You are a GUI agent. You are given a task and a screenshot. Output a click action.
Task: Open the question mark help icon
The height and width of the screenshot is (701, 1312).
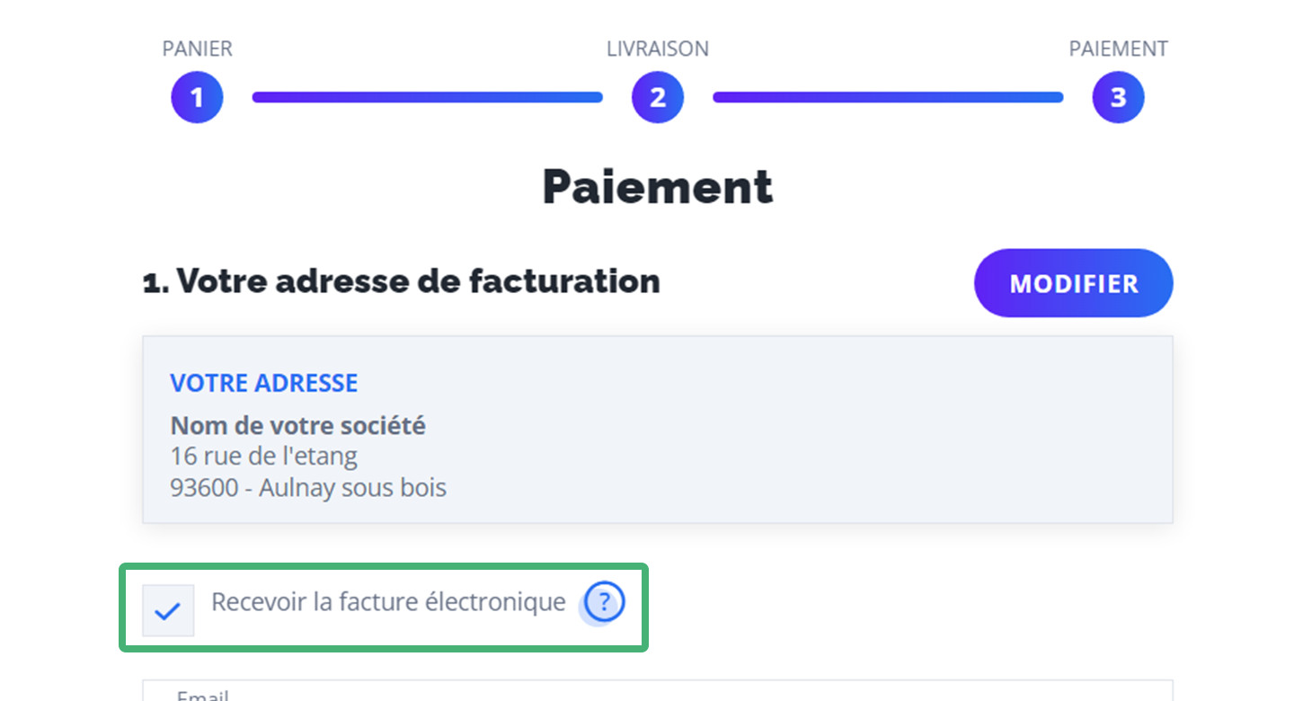click(x=604, y=601)
